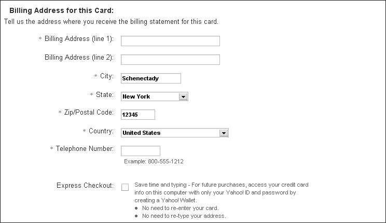Click the "Billing Address (line 2)" label
Image resolution: width=386 pixels, height=223 pixels.
(79, 57)
